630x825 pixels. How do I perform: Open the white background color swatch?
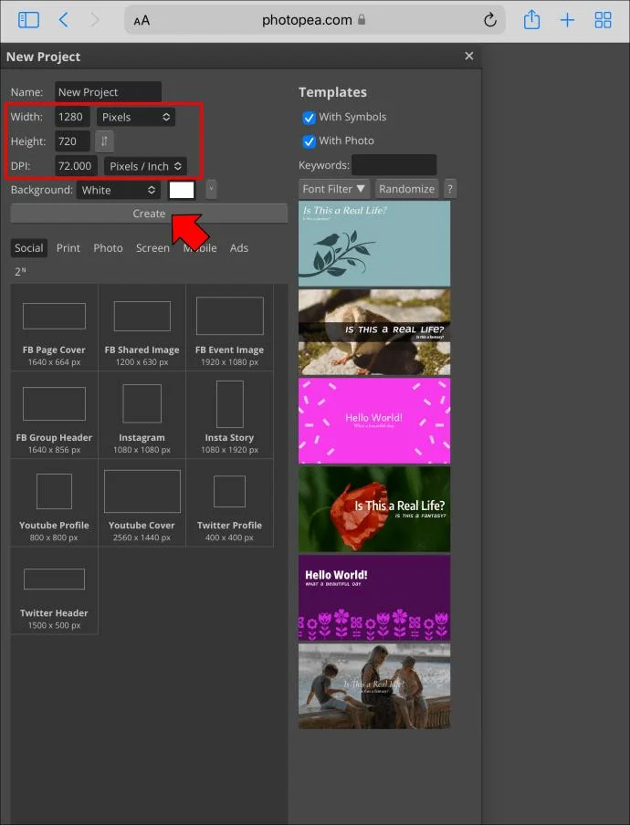point(182,190)
